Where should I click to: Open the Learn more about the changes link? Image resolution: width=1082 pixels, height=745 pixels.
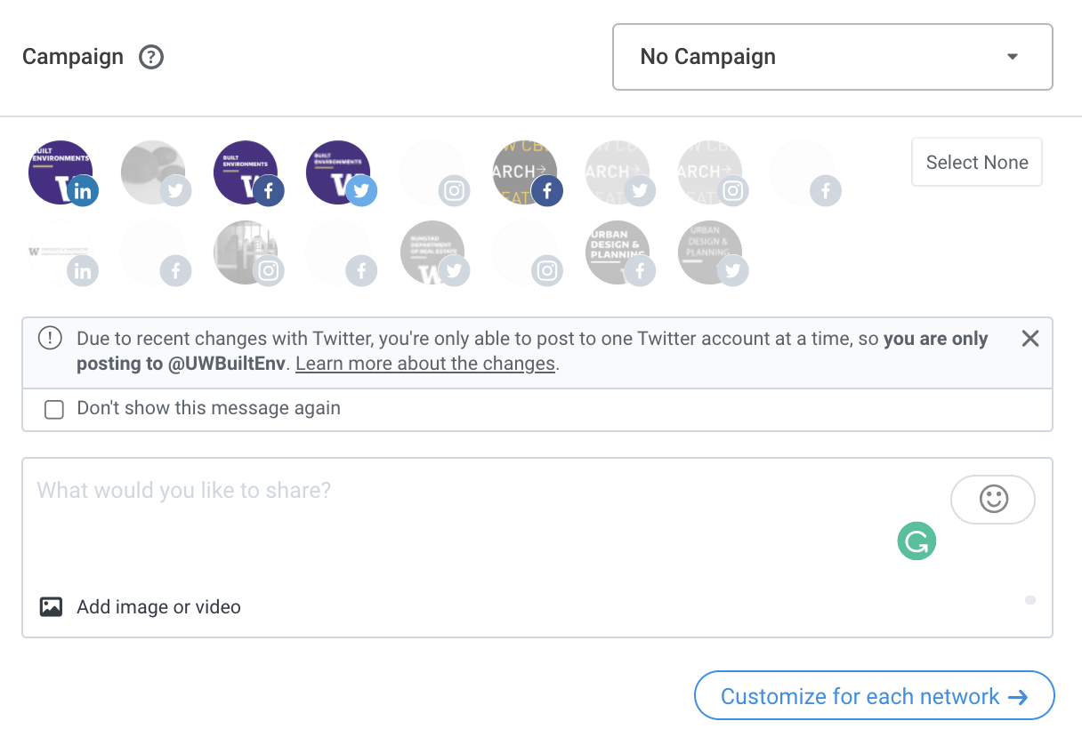click(424, 363)
